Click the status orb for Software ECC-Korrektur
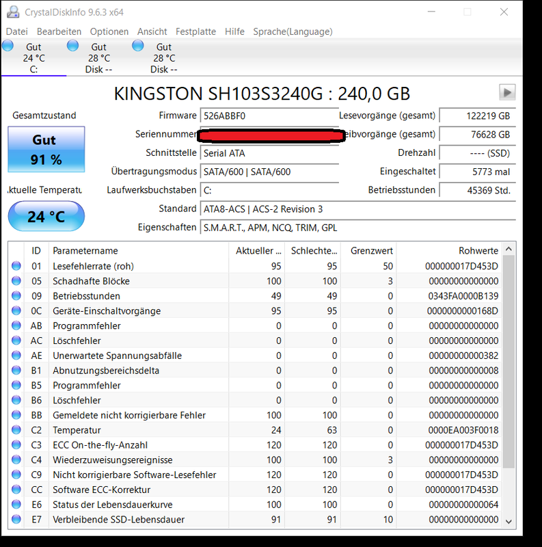 [x=16, y=490]
